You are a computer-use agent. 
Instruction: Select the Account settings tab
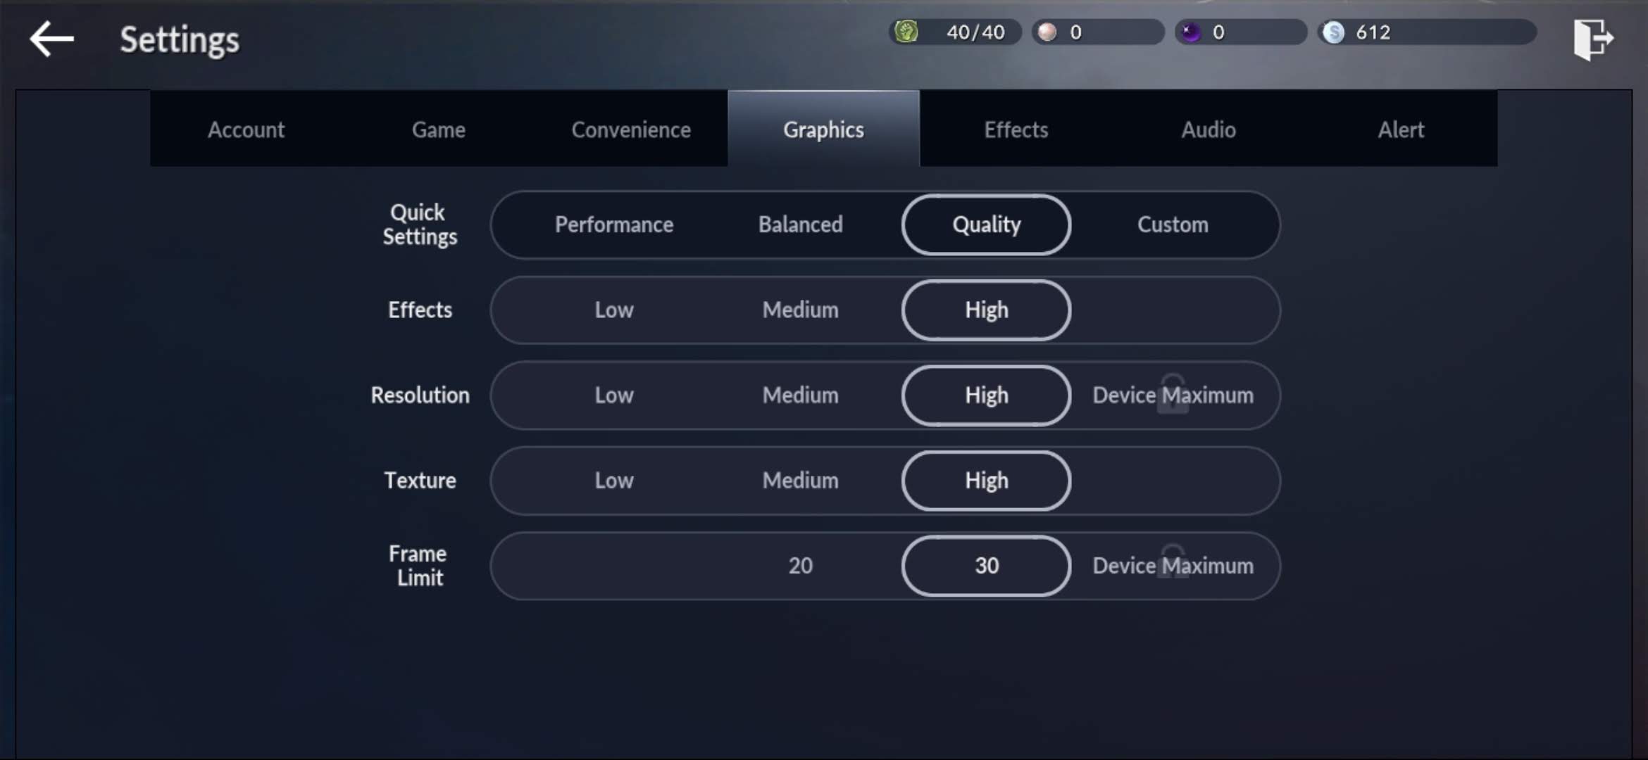[x=246, y=129]
